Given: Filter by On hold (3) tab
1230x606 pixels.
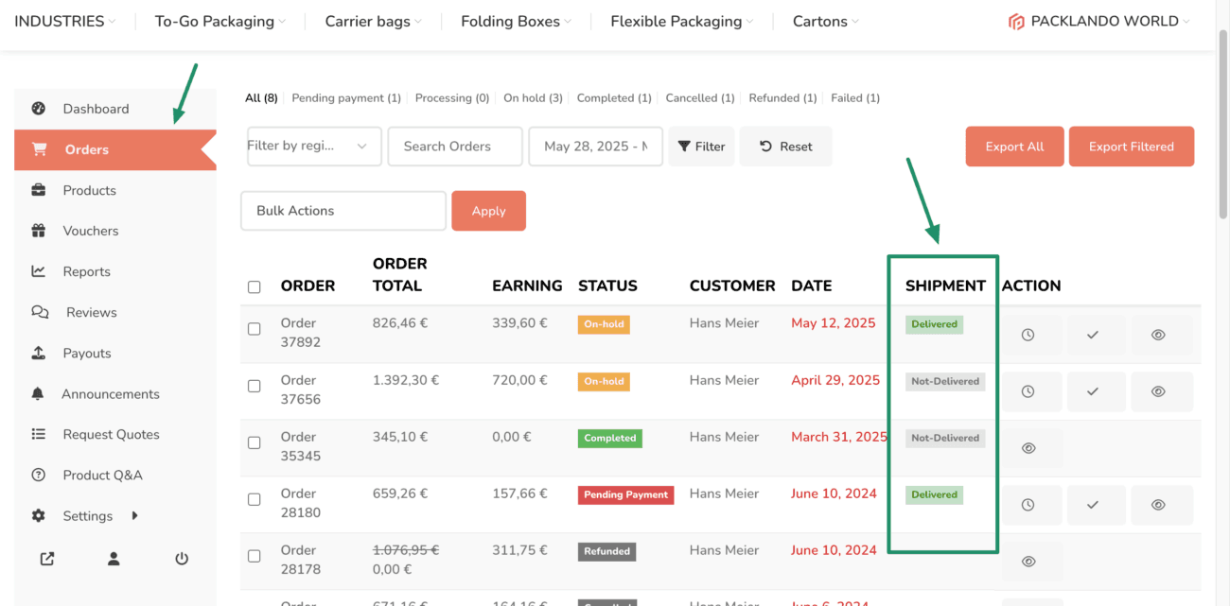Looking at the screenshot, I should pos(533,98).
